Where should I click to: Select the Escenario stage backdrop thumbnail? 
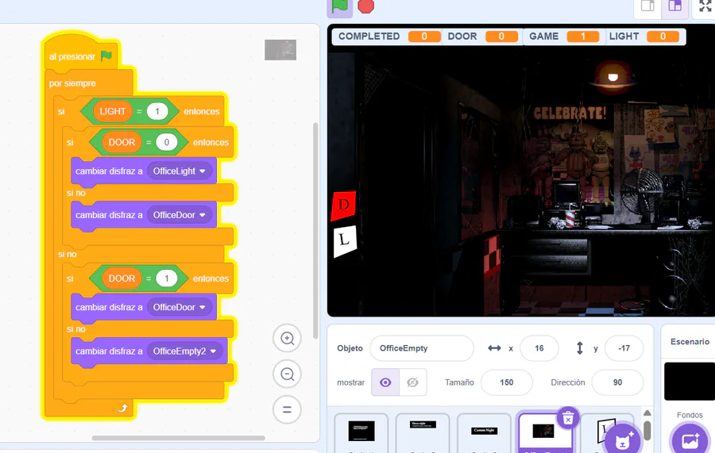click(690, 382)
